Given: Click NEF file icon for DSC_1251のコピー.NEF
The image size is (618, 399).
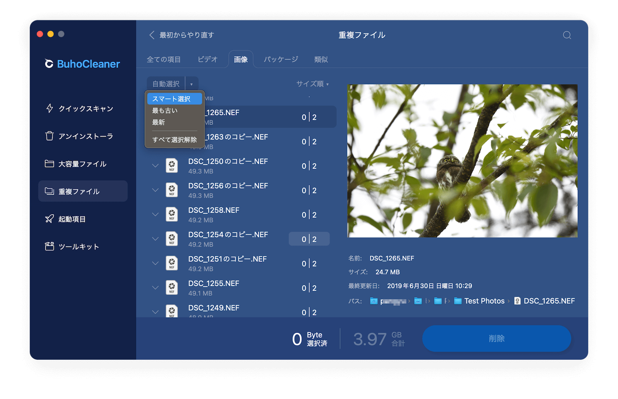Looking at the screenshot, I should (172, 263).
